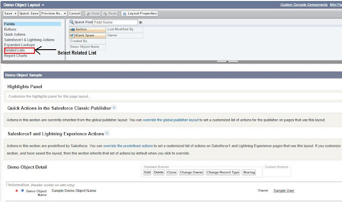Open Custom Console Components link

[304, 5]
